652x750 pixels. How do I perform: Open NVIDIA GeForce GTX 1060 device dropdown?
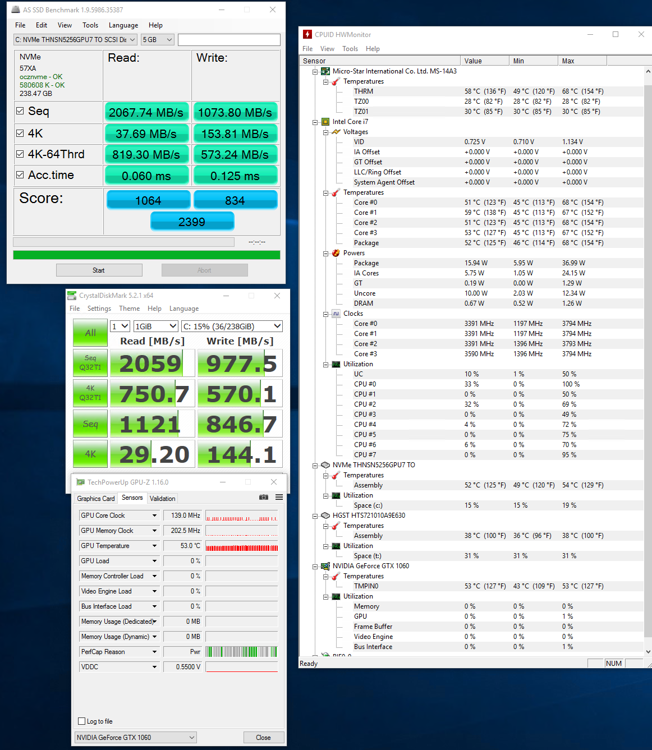point(136,738)
